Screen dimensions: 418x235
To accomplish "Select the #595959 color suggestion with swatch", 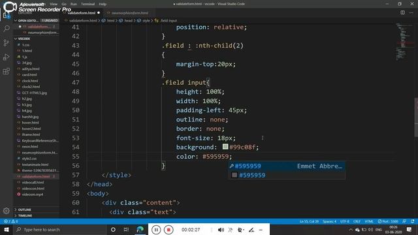I will (287, 175).
